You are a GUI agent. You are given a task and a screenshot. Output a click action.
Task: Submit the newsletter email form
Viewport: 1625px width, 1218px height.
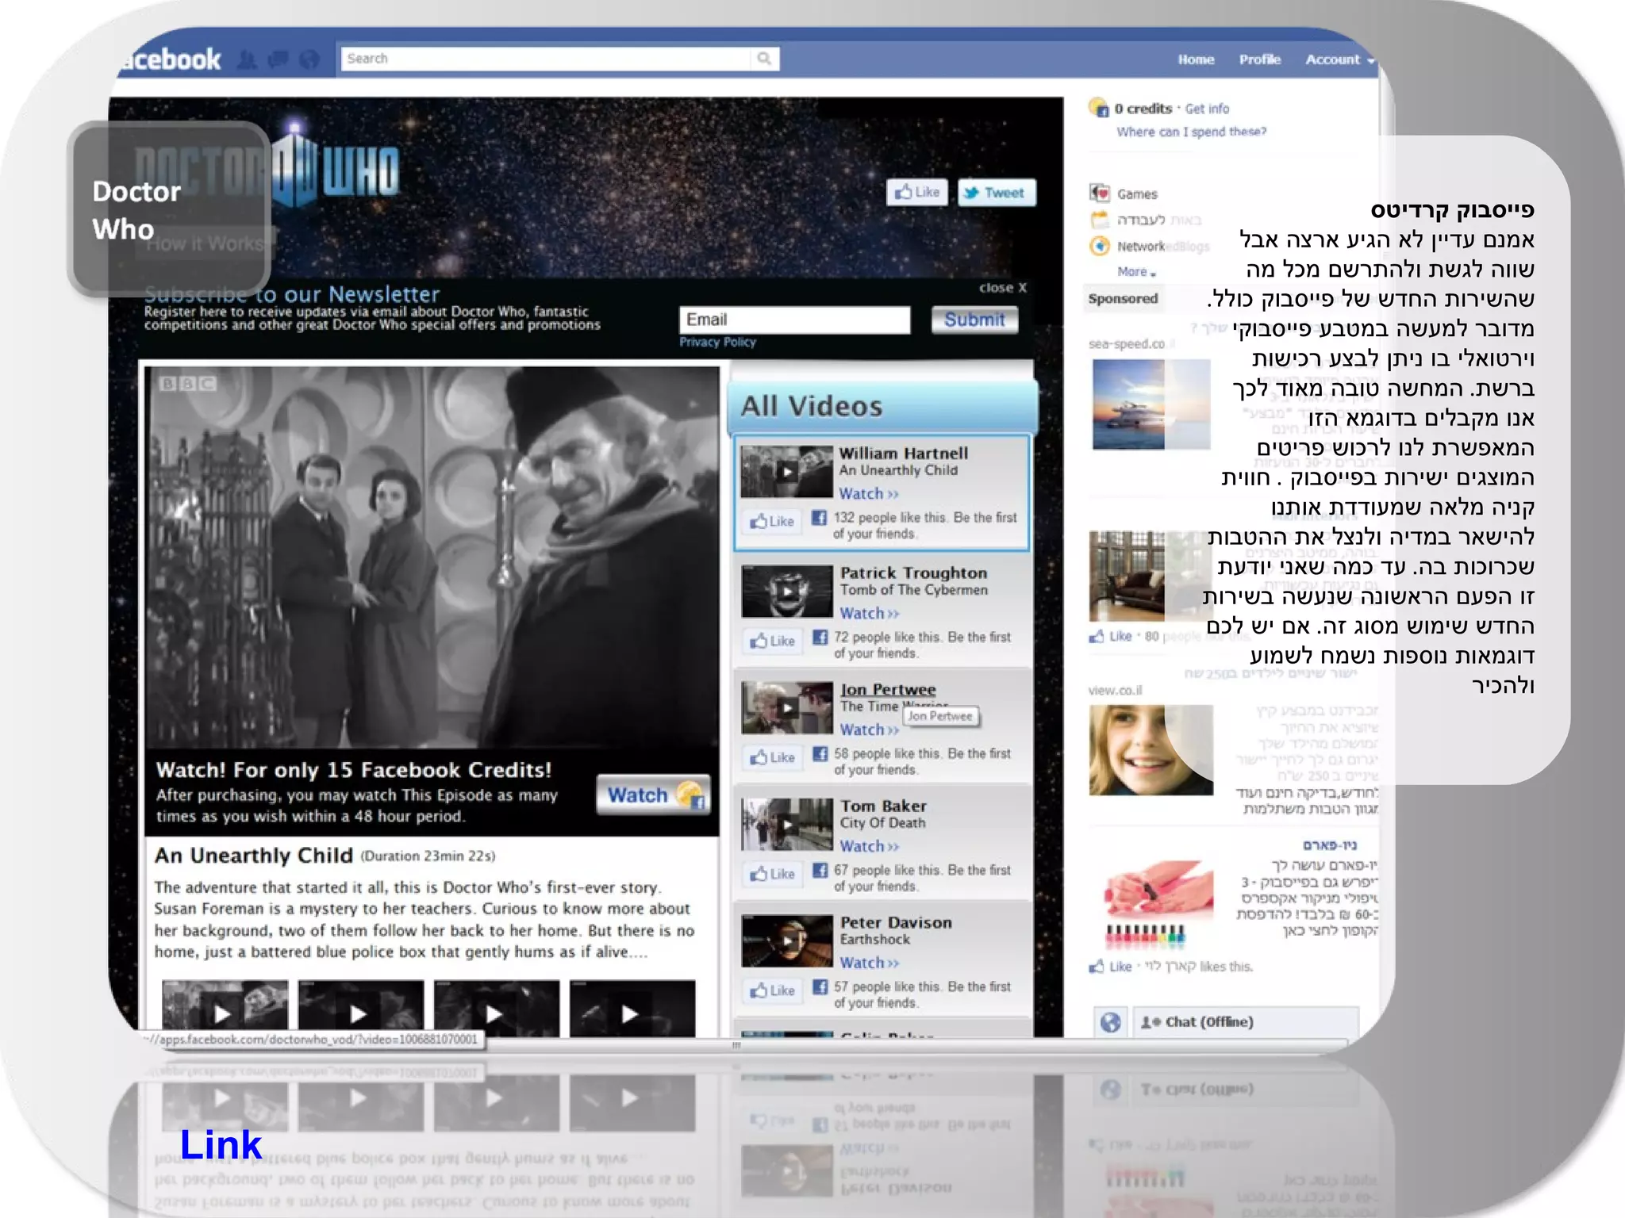click(974, 320)
